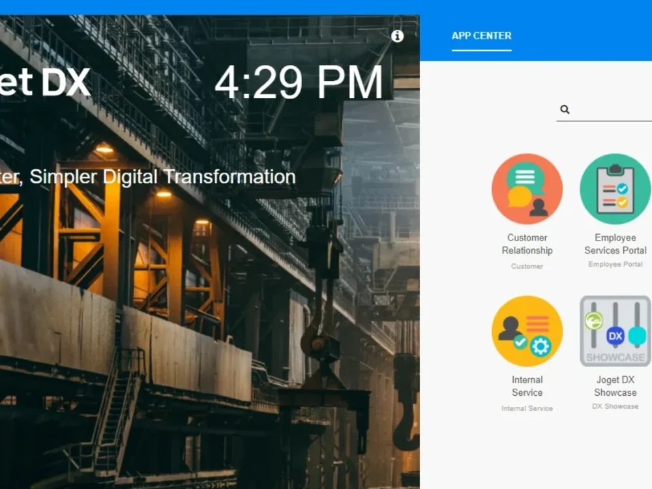
Task: Click the search magnifier icon
Action: tap(564, 110)
